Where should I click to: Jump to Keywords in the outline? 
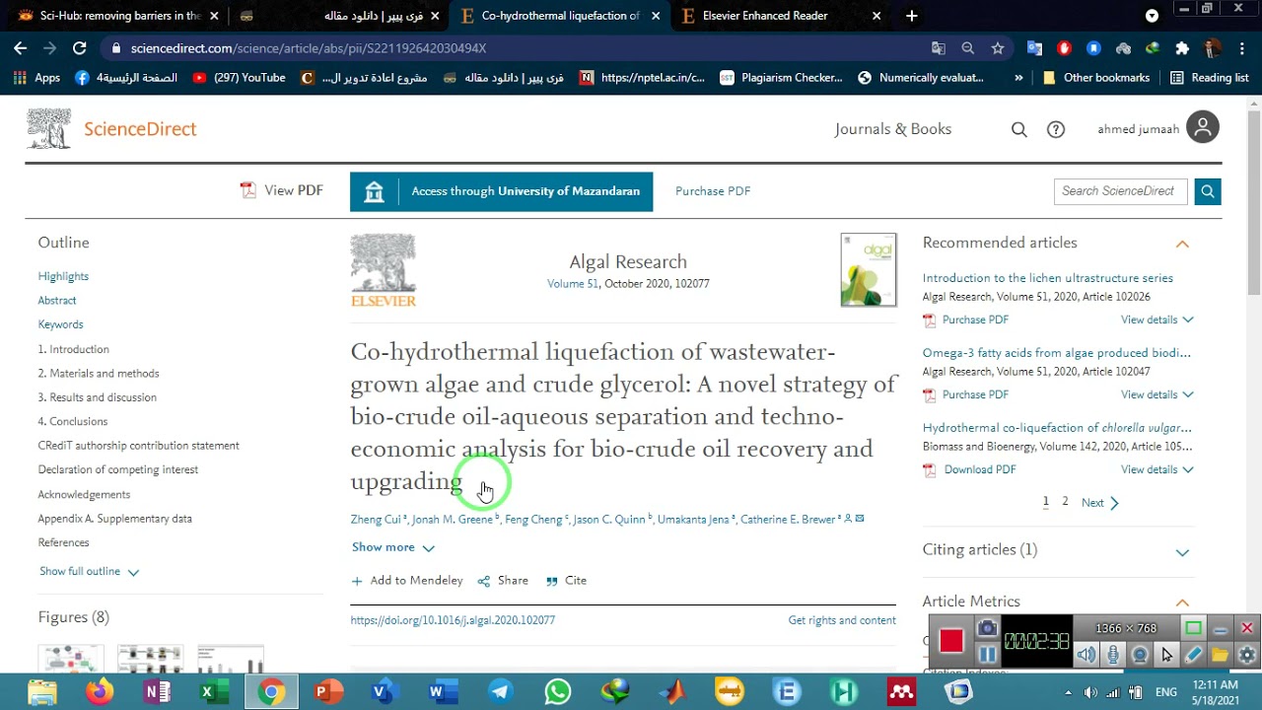60,324
